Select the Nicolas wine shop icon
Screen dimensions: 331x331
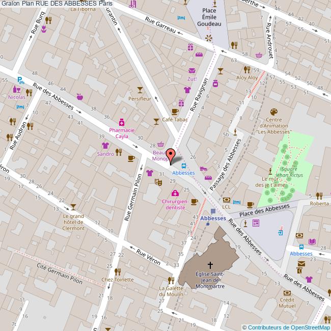click(16, 89)
